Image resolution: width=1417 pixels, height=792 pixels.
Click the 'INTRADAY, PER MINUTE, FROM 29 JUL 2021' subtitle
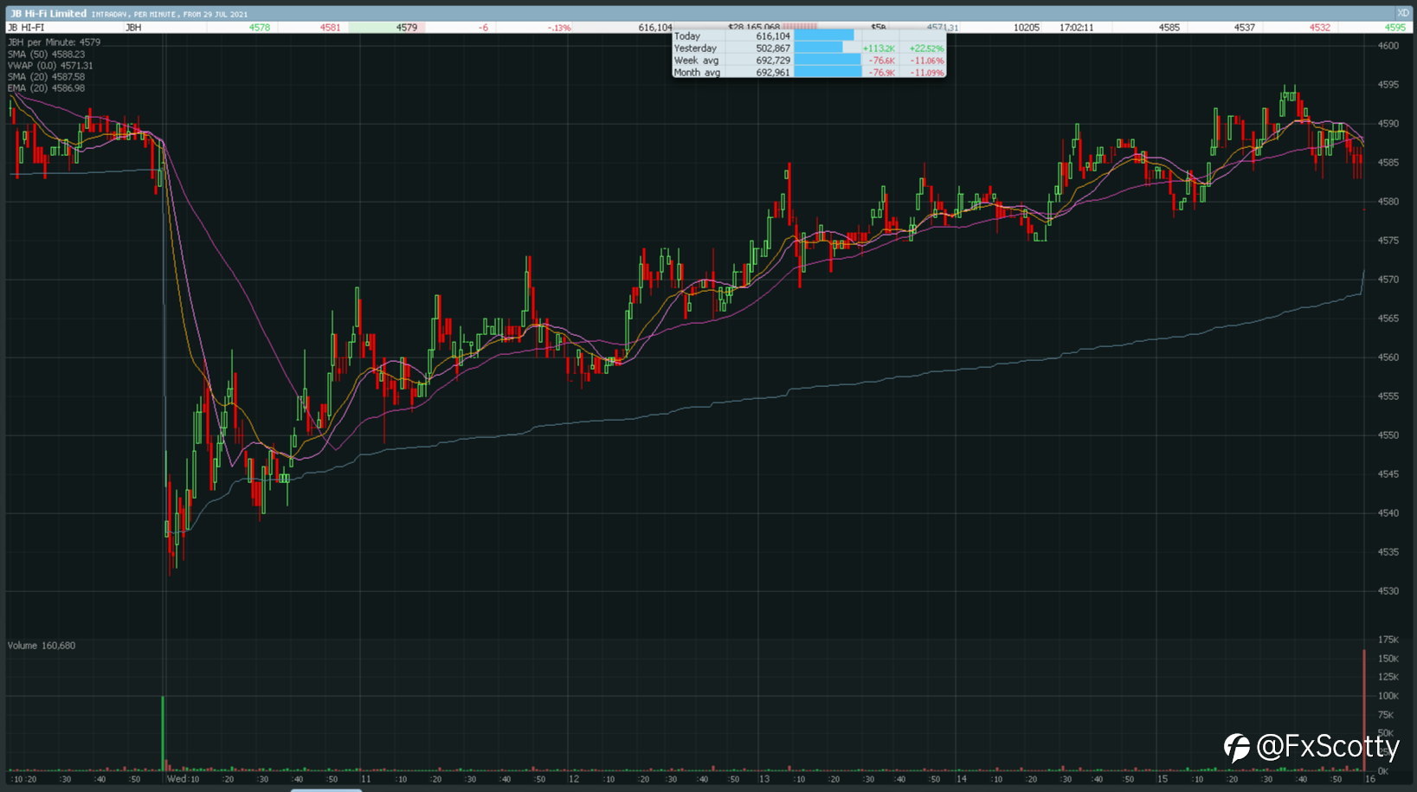click(169, 15)
